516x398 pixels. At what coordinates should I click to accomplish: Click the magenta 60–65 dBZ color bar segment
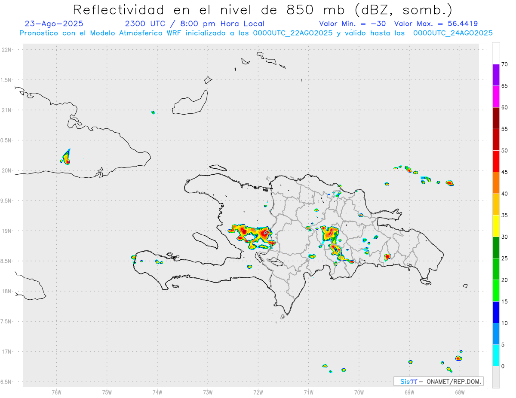pyautogui.click(x=496, y=97)
